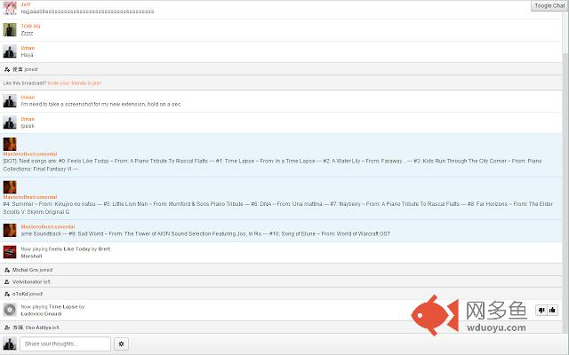Click the thumbs up button

point(552,310)
